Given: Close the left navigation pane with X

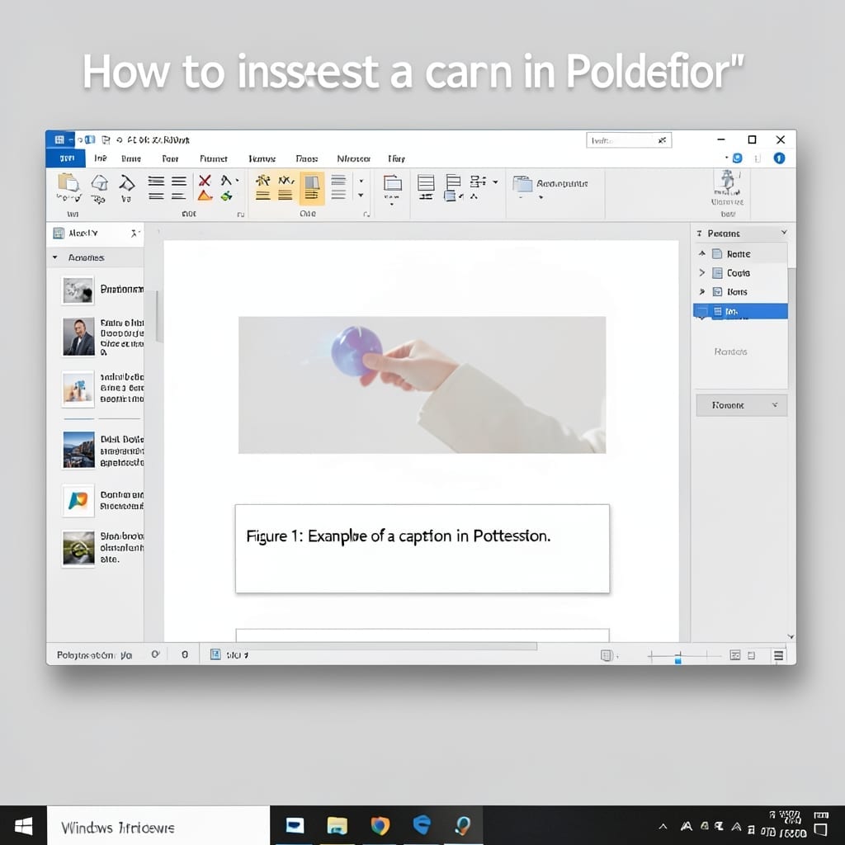Looking at the screenshot, I should pos(135,233).
